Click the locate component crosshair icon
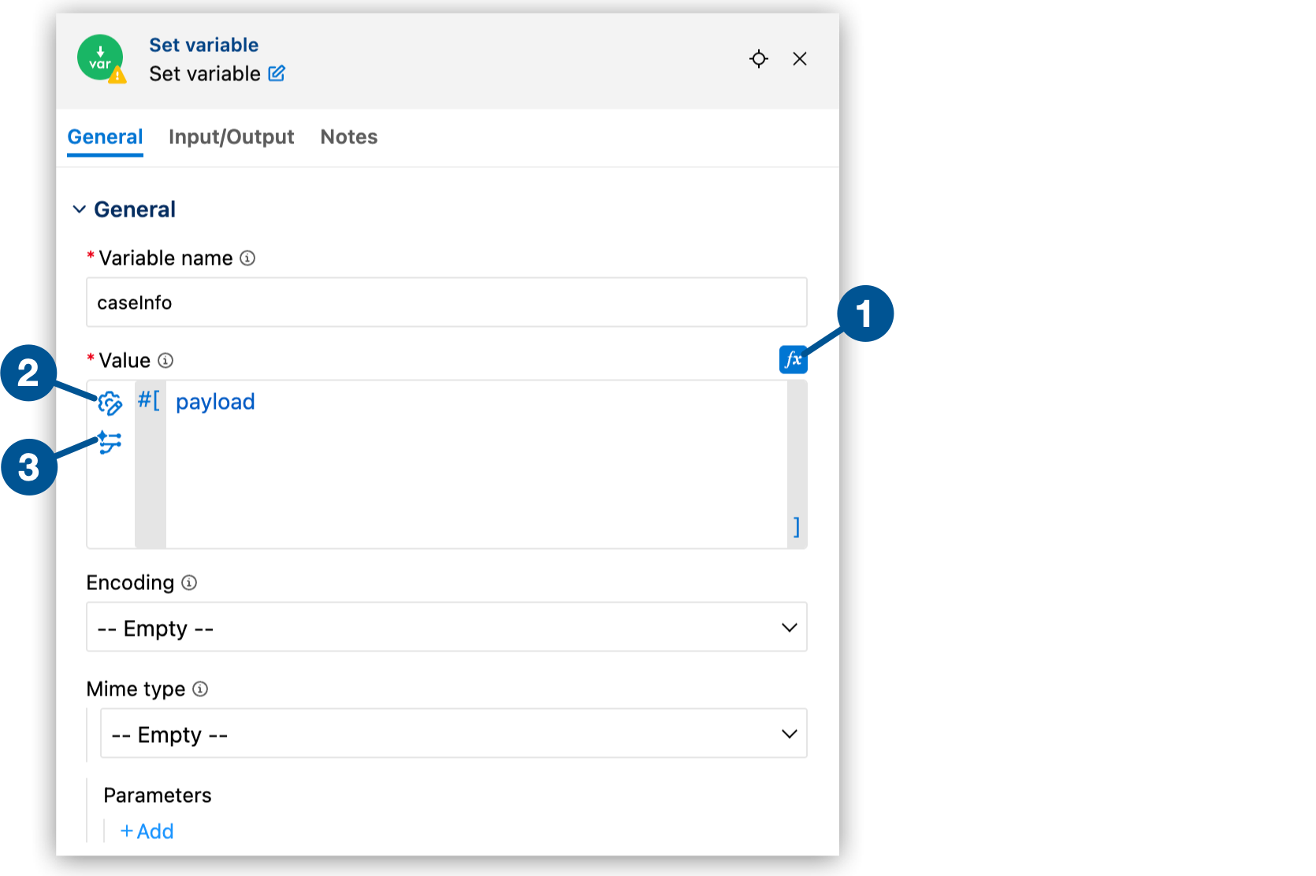The width and height of the screenshot is (1316, 876). point(758,59)
